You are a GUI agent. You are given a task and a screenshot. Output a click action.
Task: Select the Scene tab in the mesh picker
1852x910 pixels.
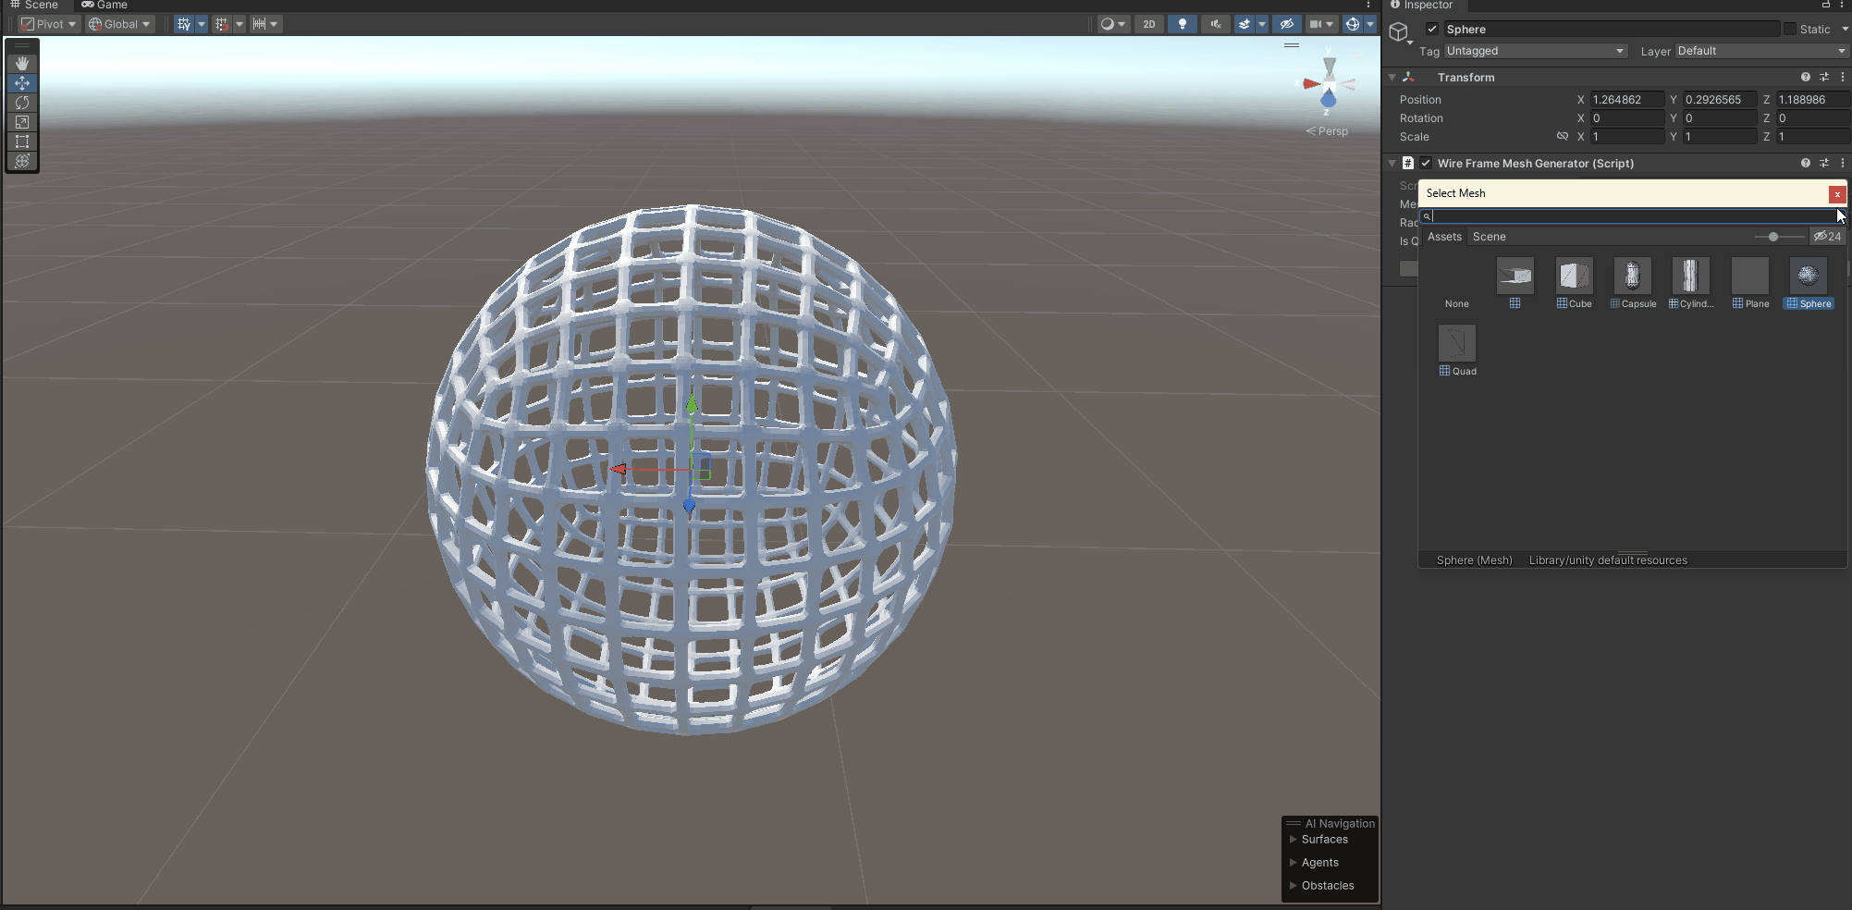pos(1490,237)
